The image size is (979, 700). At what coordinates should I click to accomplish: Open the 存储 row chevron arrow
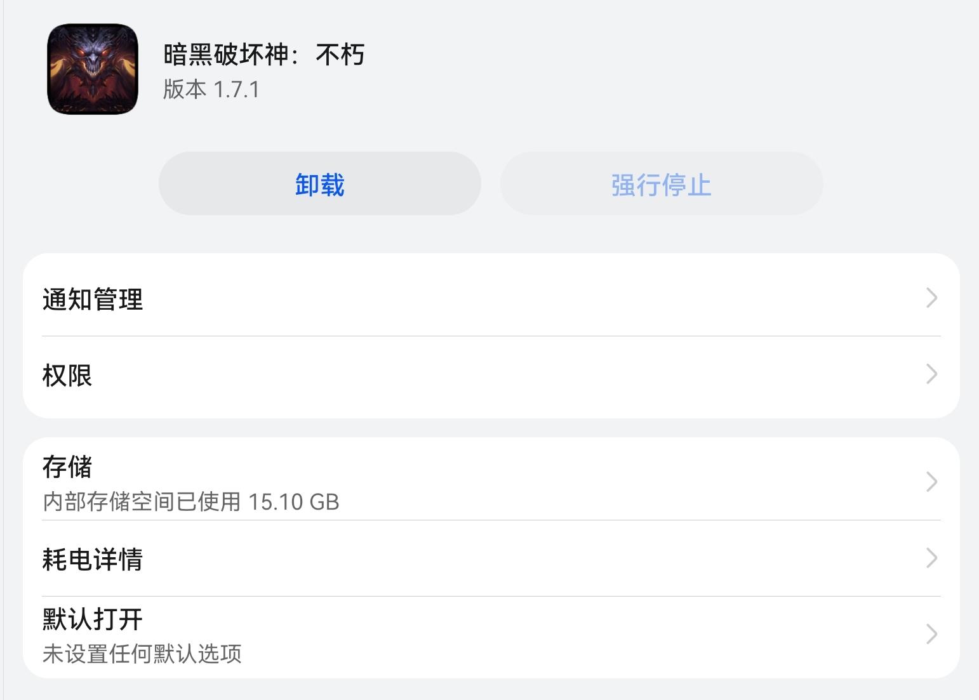tap(931, 482)
